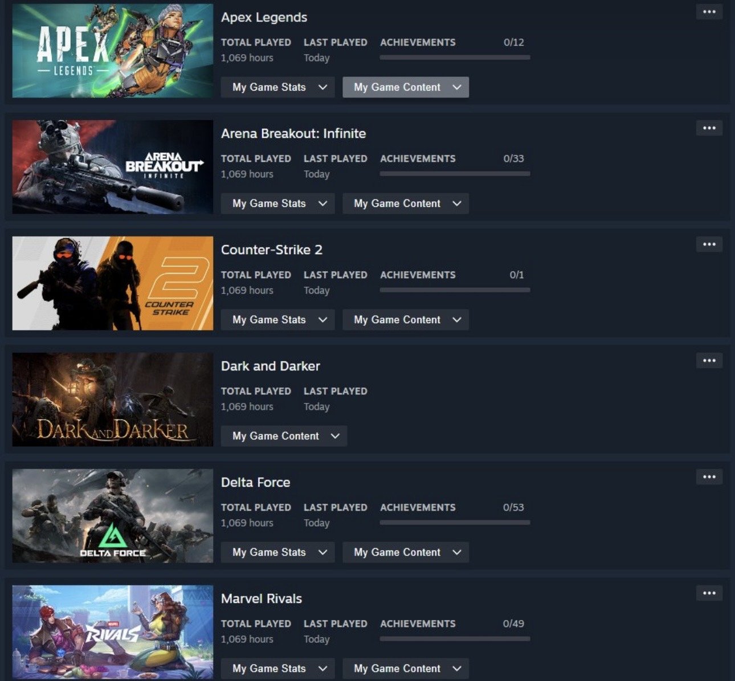
Task: Expand My Game Content for Dark and Darker
Action: 284,436
